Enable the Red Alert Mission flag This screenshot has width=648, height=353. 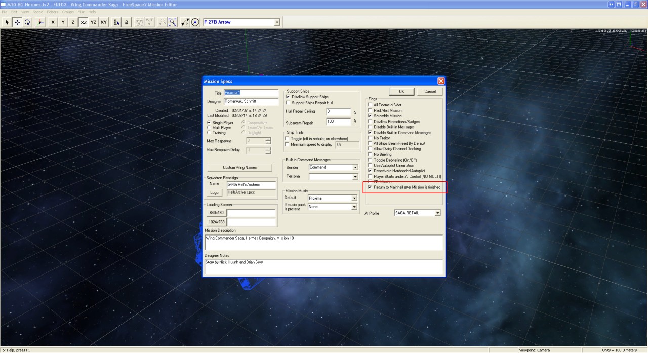coord(370,110)
